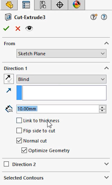Uncheck the Normal cut checkbox

(x=19, y=141)
